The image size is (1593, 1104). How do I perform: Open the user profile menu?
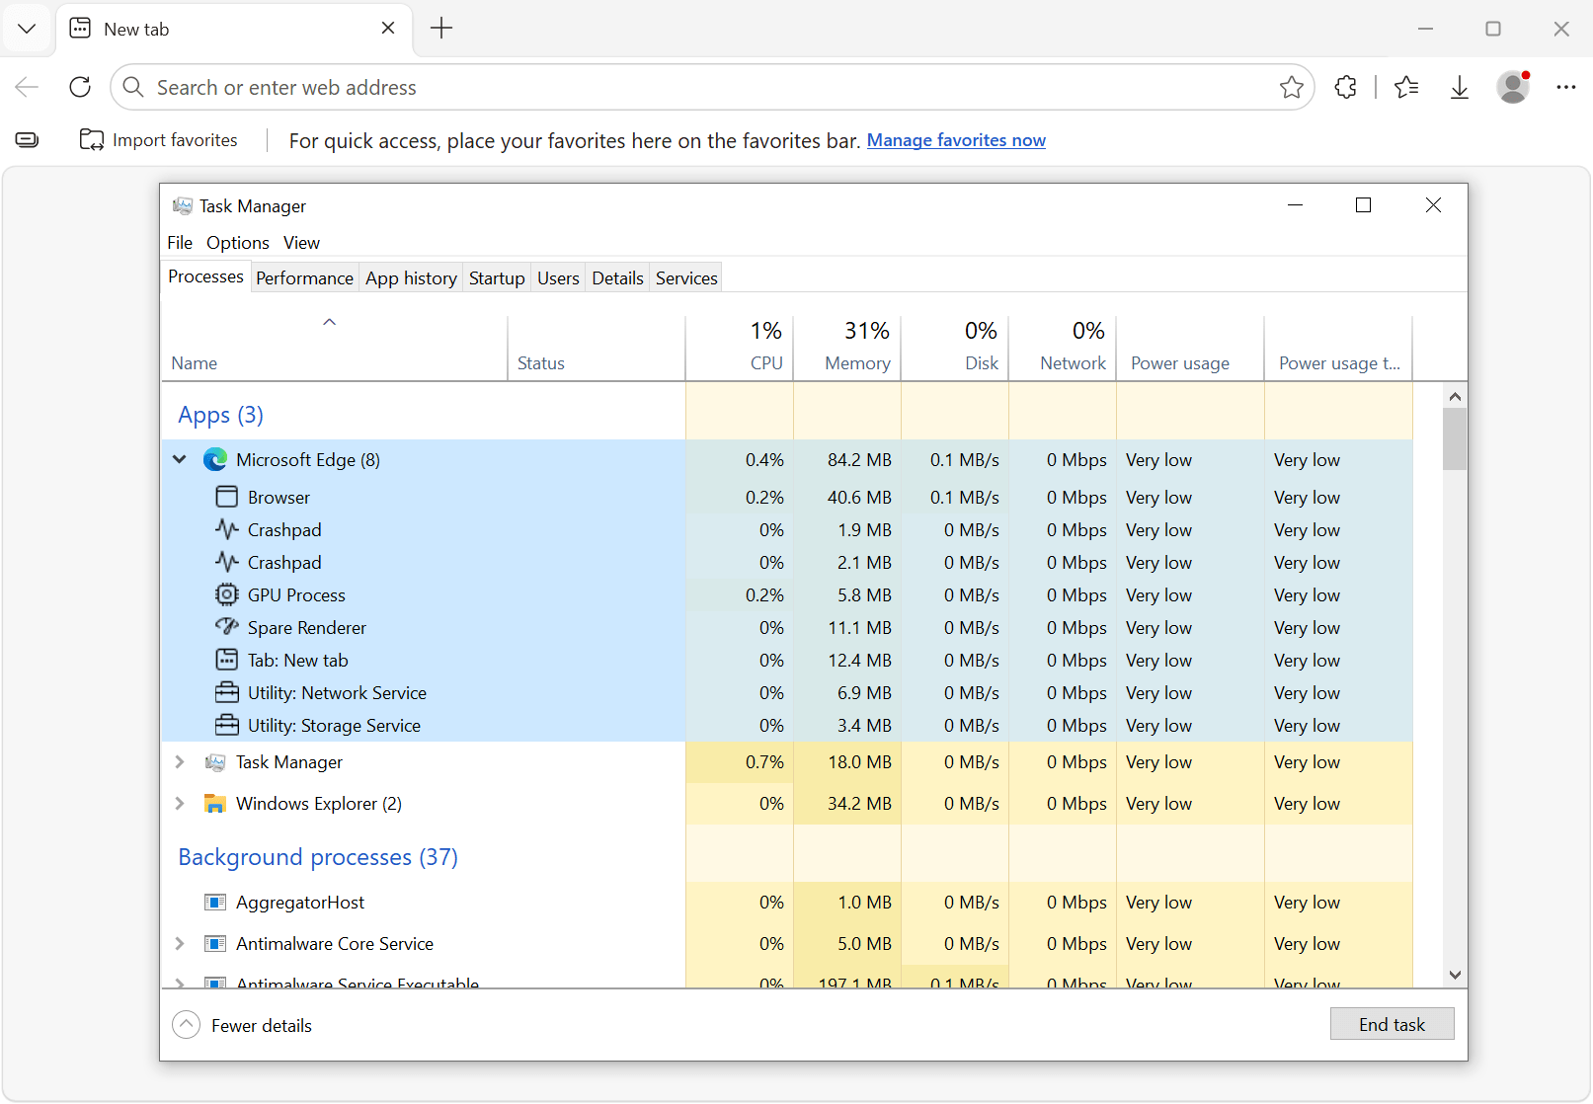tap(1513, 87)
